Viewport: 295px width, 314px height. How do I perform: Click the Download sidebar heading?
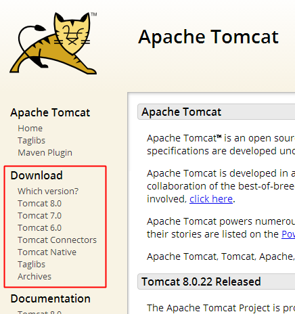pyautogui.click(x=37, y=175)
